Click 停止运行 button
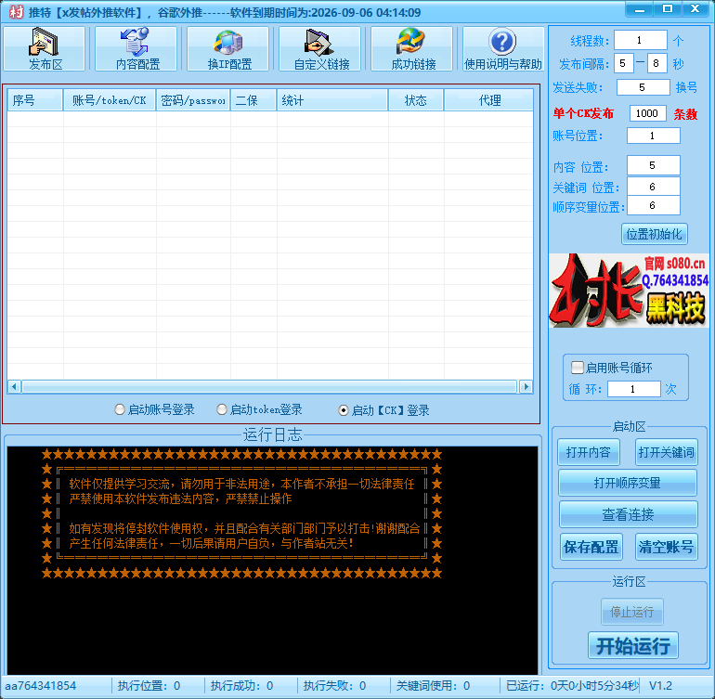The image size is (715, 699). [632, 612]
